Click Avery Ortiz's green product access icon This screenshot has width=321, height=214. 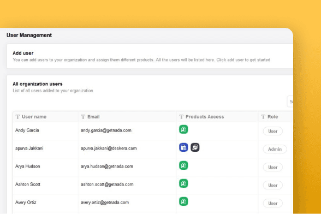click(x=183, y=201)
